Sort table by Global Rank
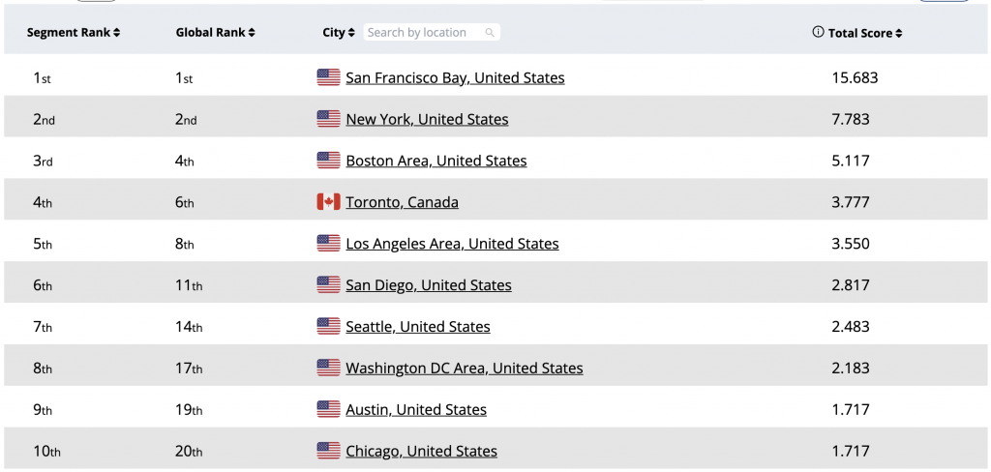 click(215, 33)
